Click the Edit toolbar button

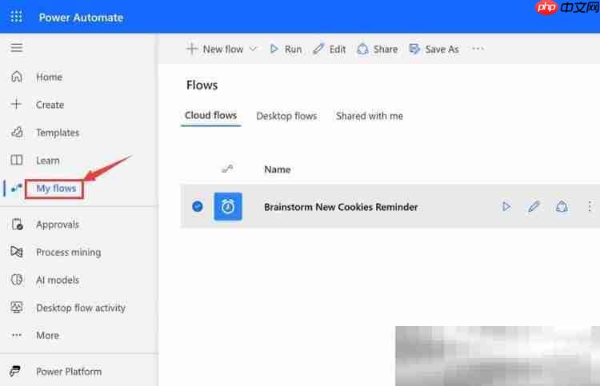pos(329,50)
